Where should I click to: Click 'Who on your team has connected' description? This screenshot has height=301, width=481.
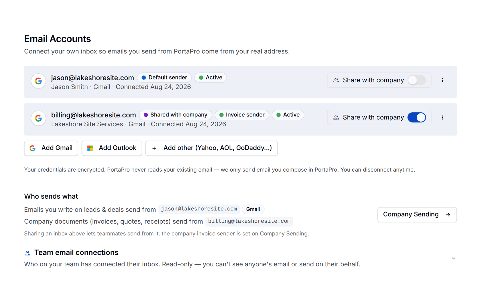[192, 264]
